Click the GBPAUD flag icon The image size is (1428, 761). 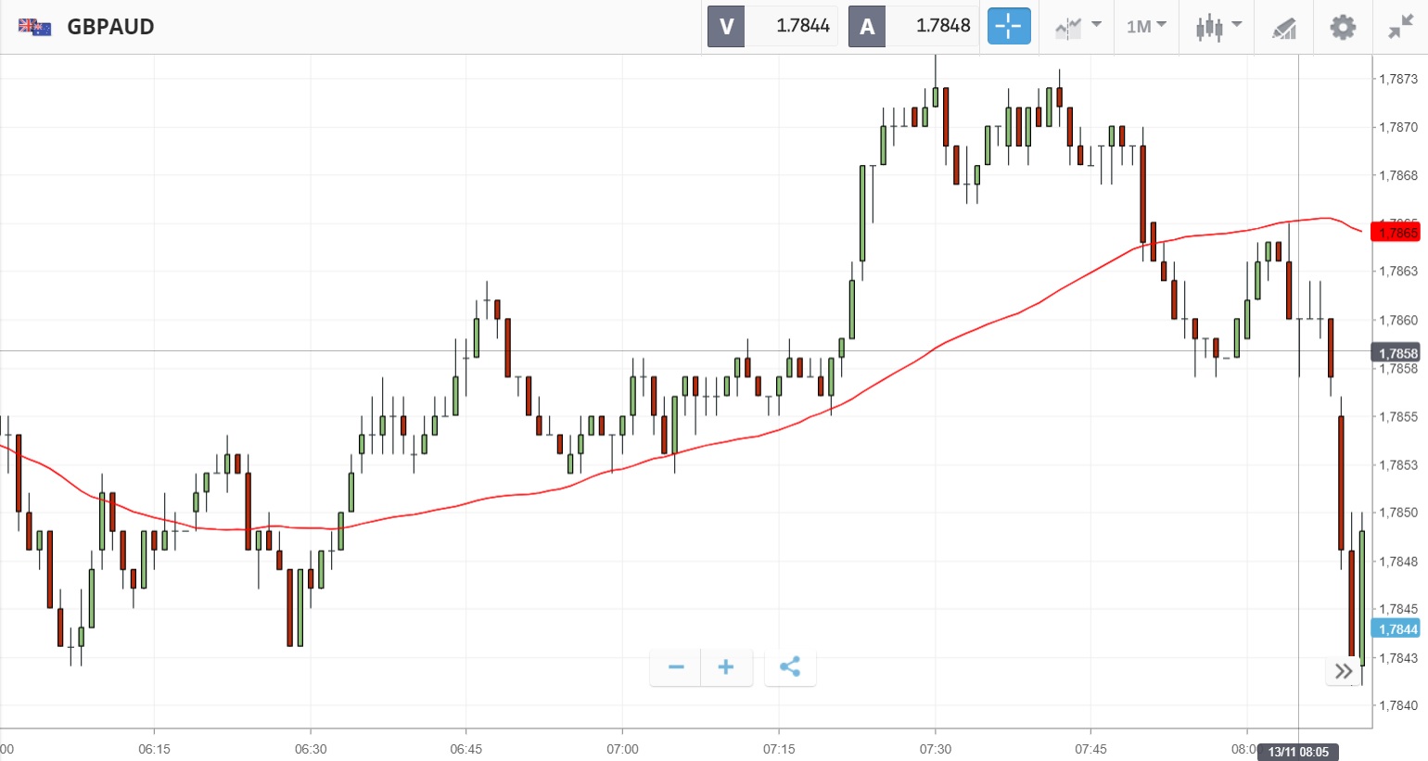[x=34, y=27]
